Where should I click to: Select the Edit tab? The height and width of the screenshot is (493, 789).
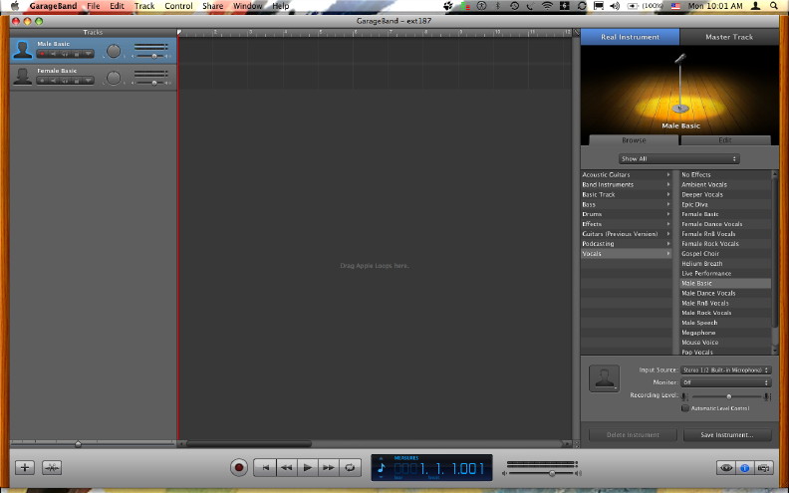[x=724, y=140]
